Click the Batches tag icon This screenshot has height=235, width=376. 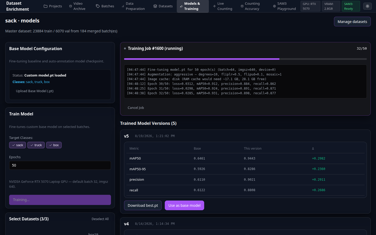coord(98,6)
